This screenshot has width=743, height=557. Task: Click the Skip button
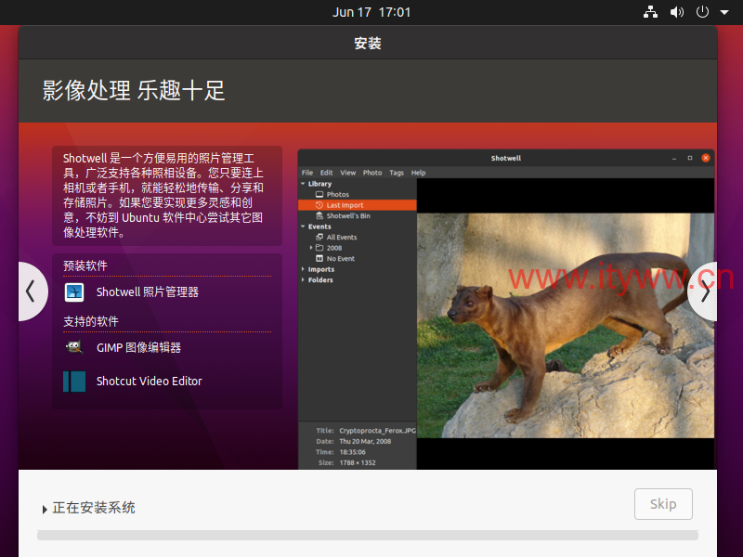663,504
